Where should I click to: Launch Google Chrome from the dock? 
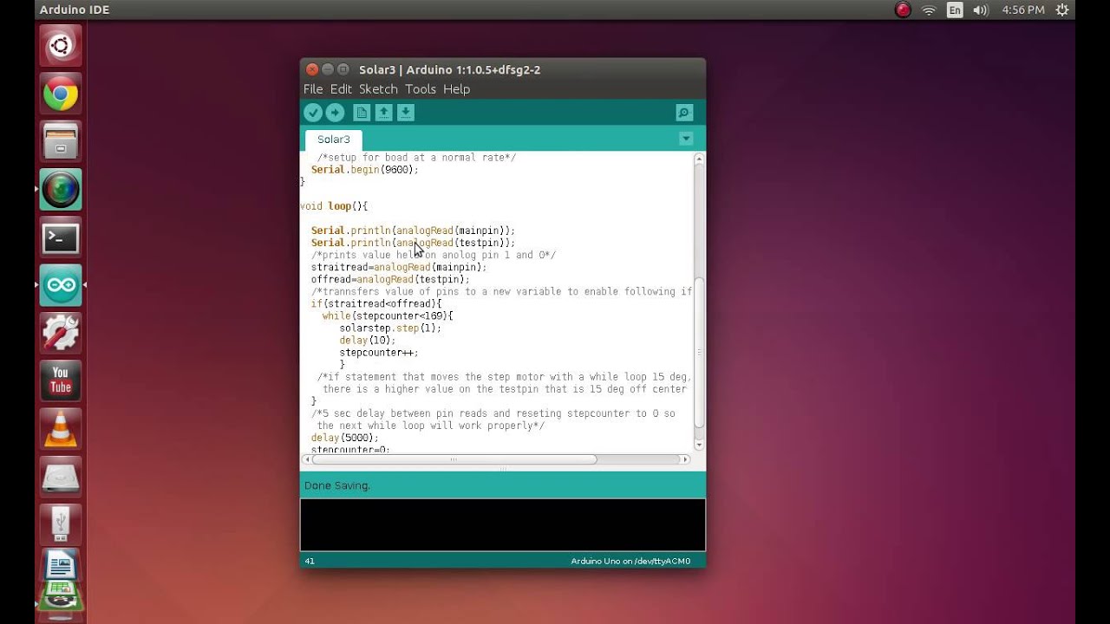pos(61,94)
